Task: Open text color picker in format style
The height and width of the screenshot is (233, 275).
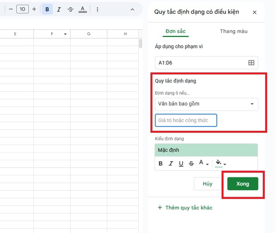Action: click(x=203, y=163)
